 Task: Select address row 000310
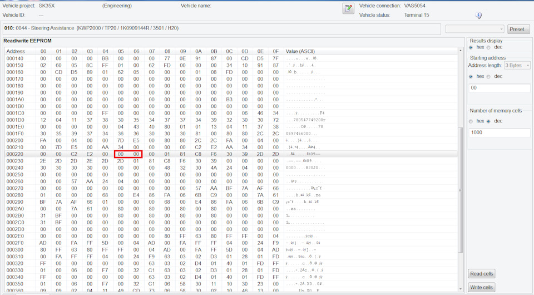click(x=231, y=257)
